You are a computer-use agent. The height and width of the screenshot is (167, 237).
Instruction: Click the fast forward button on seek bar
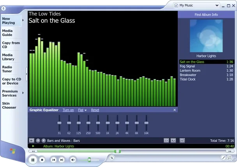[x=230, y=151]
